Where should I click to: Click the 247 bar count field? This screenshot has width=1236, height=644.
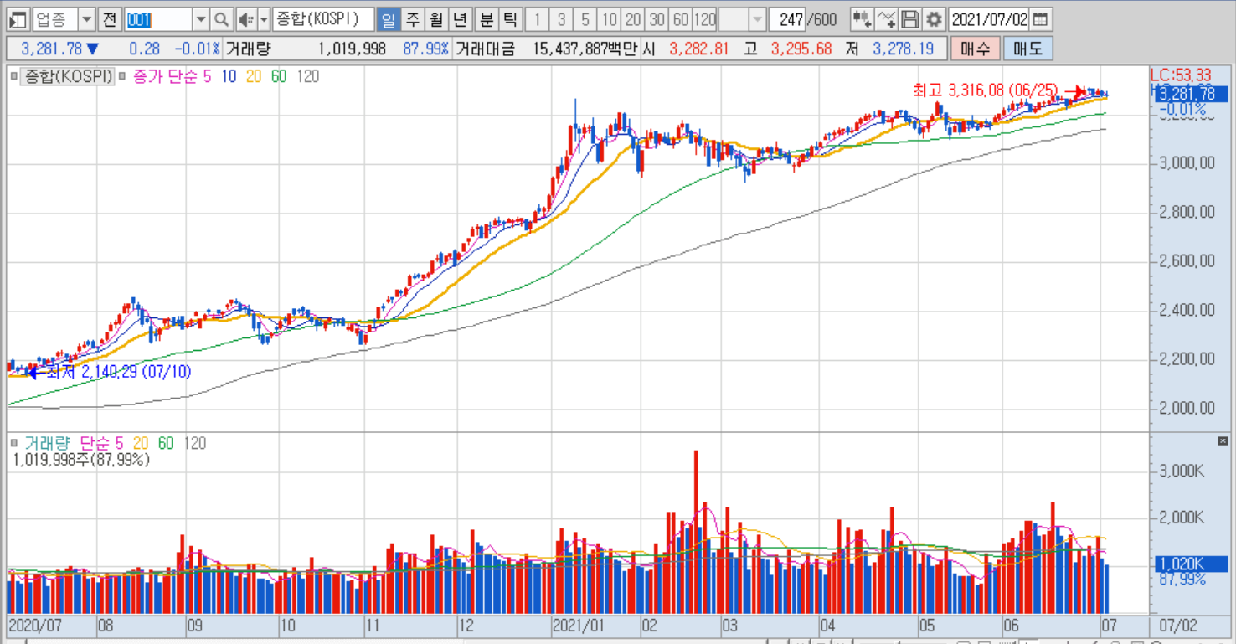coord(786,19)
